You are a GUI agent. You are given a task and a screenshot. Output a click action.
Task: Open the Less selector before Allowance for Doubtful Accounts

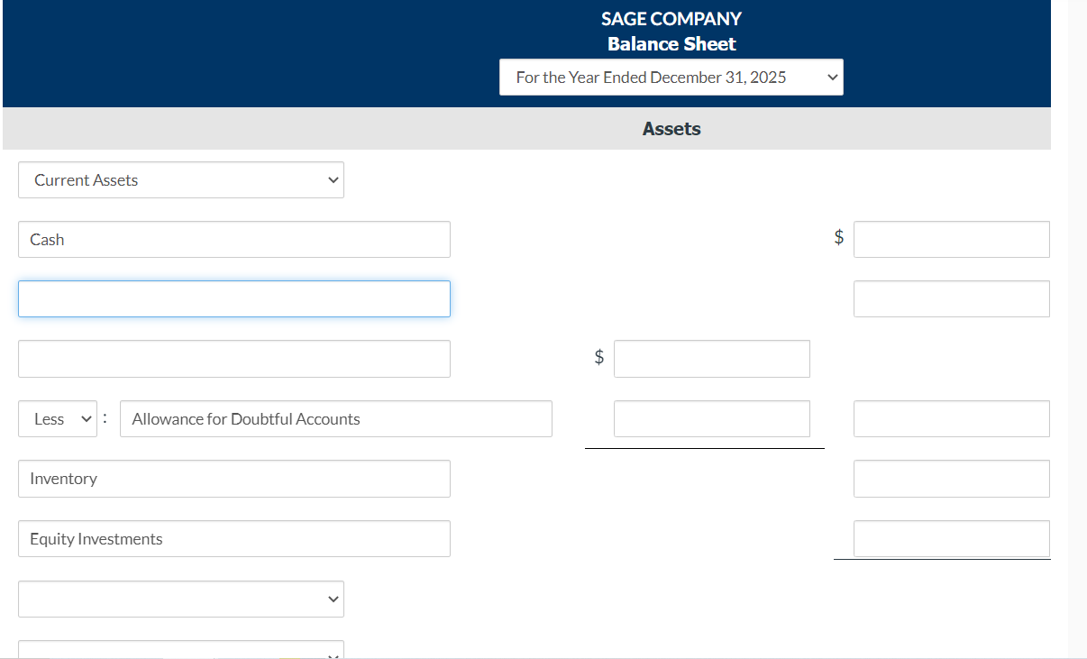pos(58,419)
